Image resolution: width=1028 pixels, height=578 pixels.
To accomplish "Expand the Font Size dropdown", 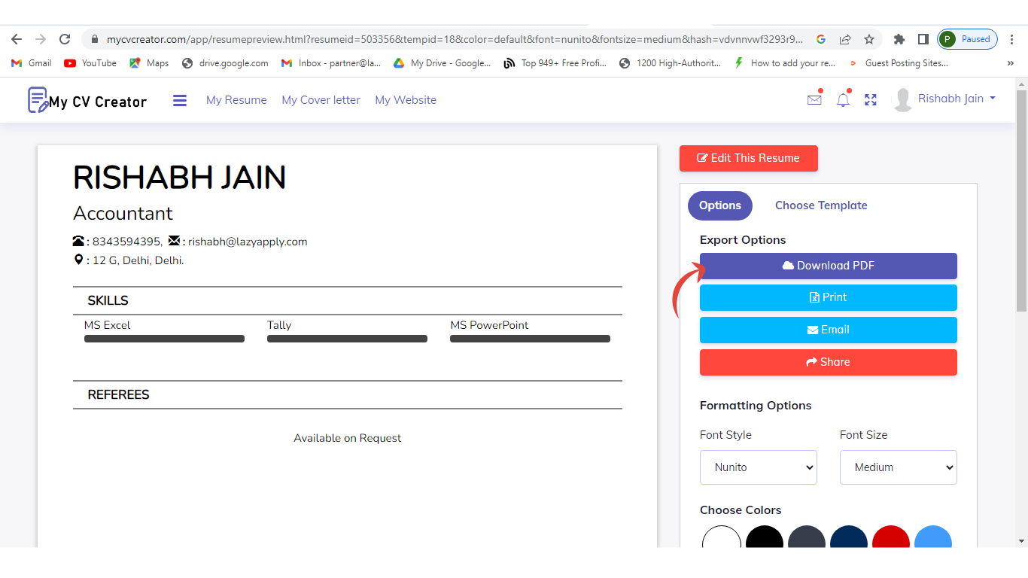I will pos(898,467).
